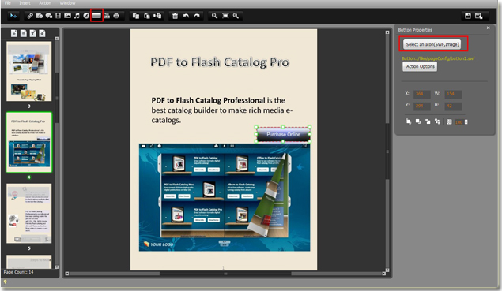502x291 pixels.
Task: Select the Purchase Online button on the page
Action: [283, 135]
